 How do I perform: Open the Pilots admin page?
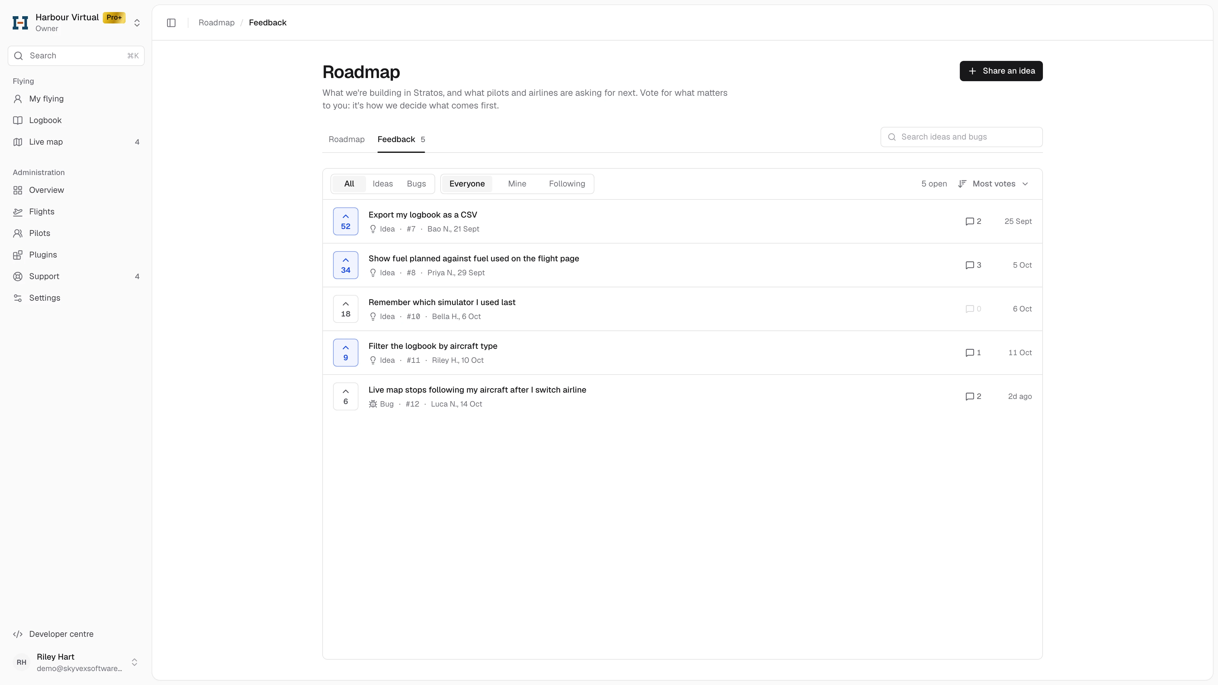coord(76,233)
